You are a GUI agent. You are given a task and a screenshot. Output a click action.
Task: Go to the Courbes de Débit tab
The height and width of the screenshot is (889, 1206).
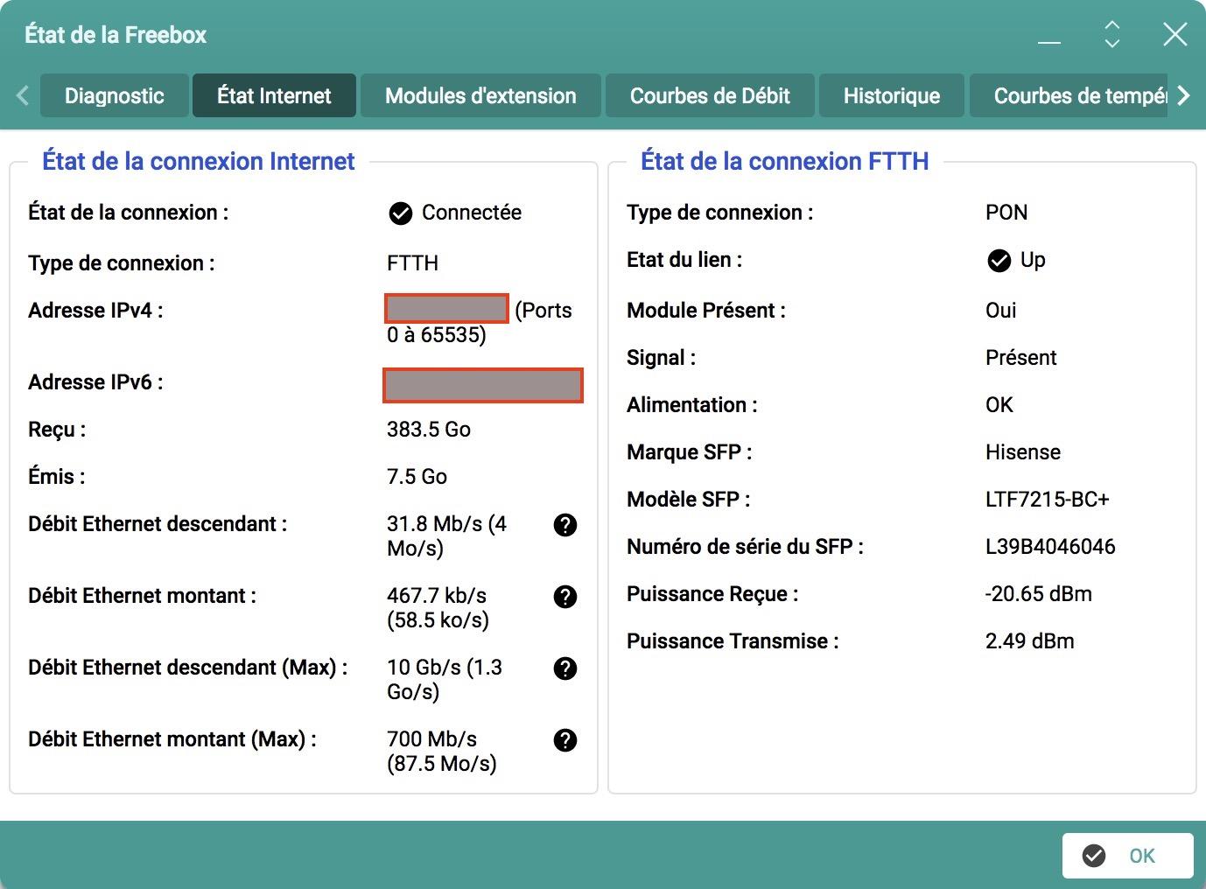pos(710,95)
